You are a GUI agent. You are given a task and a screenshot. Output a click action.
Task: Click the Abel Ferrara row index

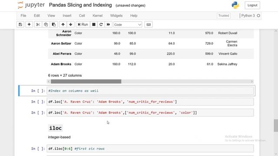pos(62,54)
